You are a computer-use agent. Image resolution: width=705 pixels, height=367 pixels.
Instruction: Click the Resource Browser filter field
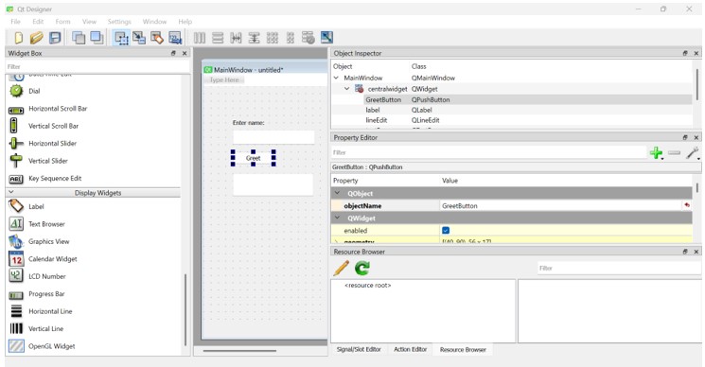[x=619, y=269]
